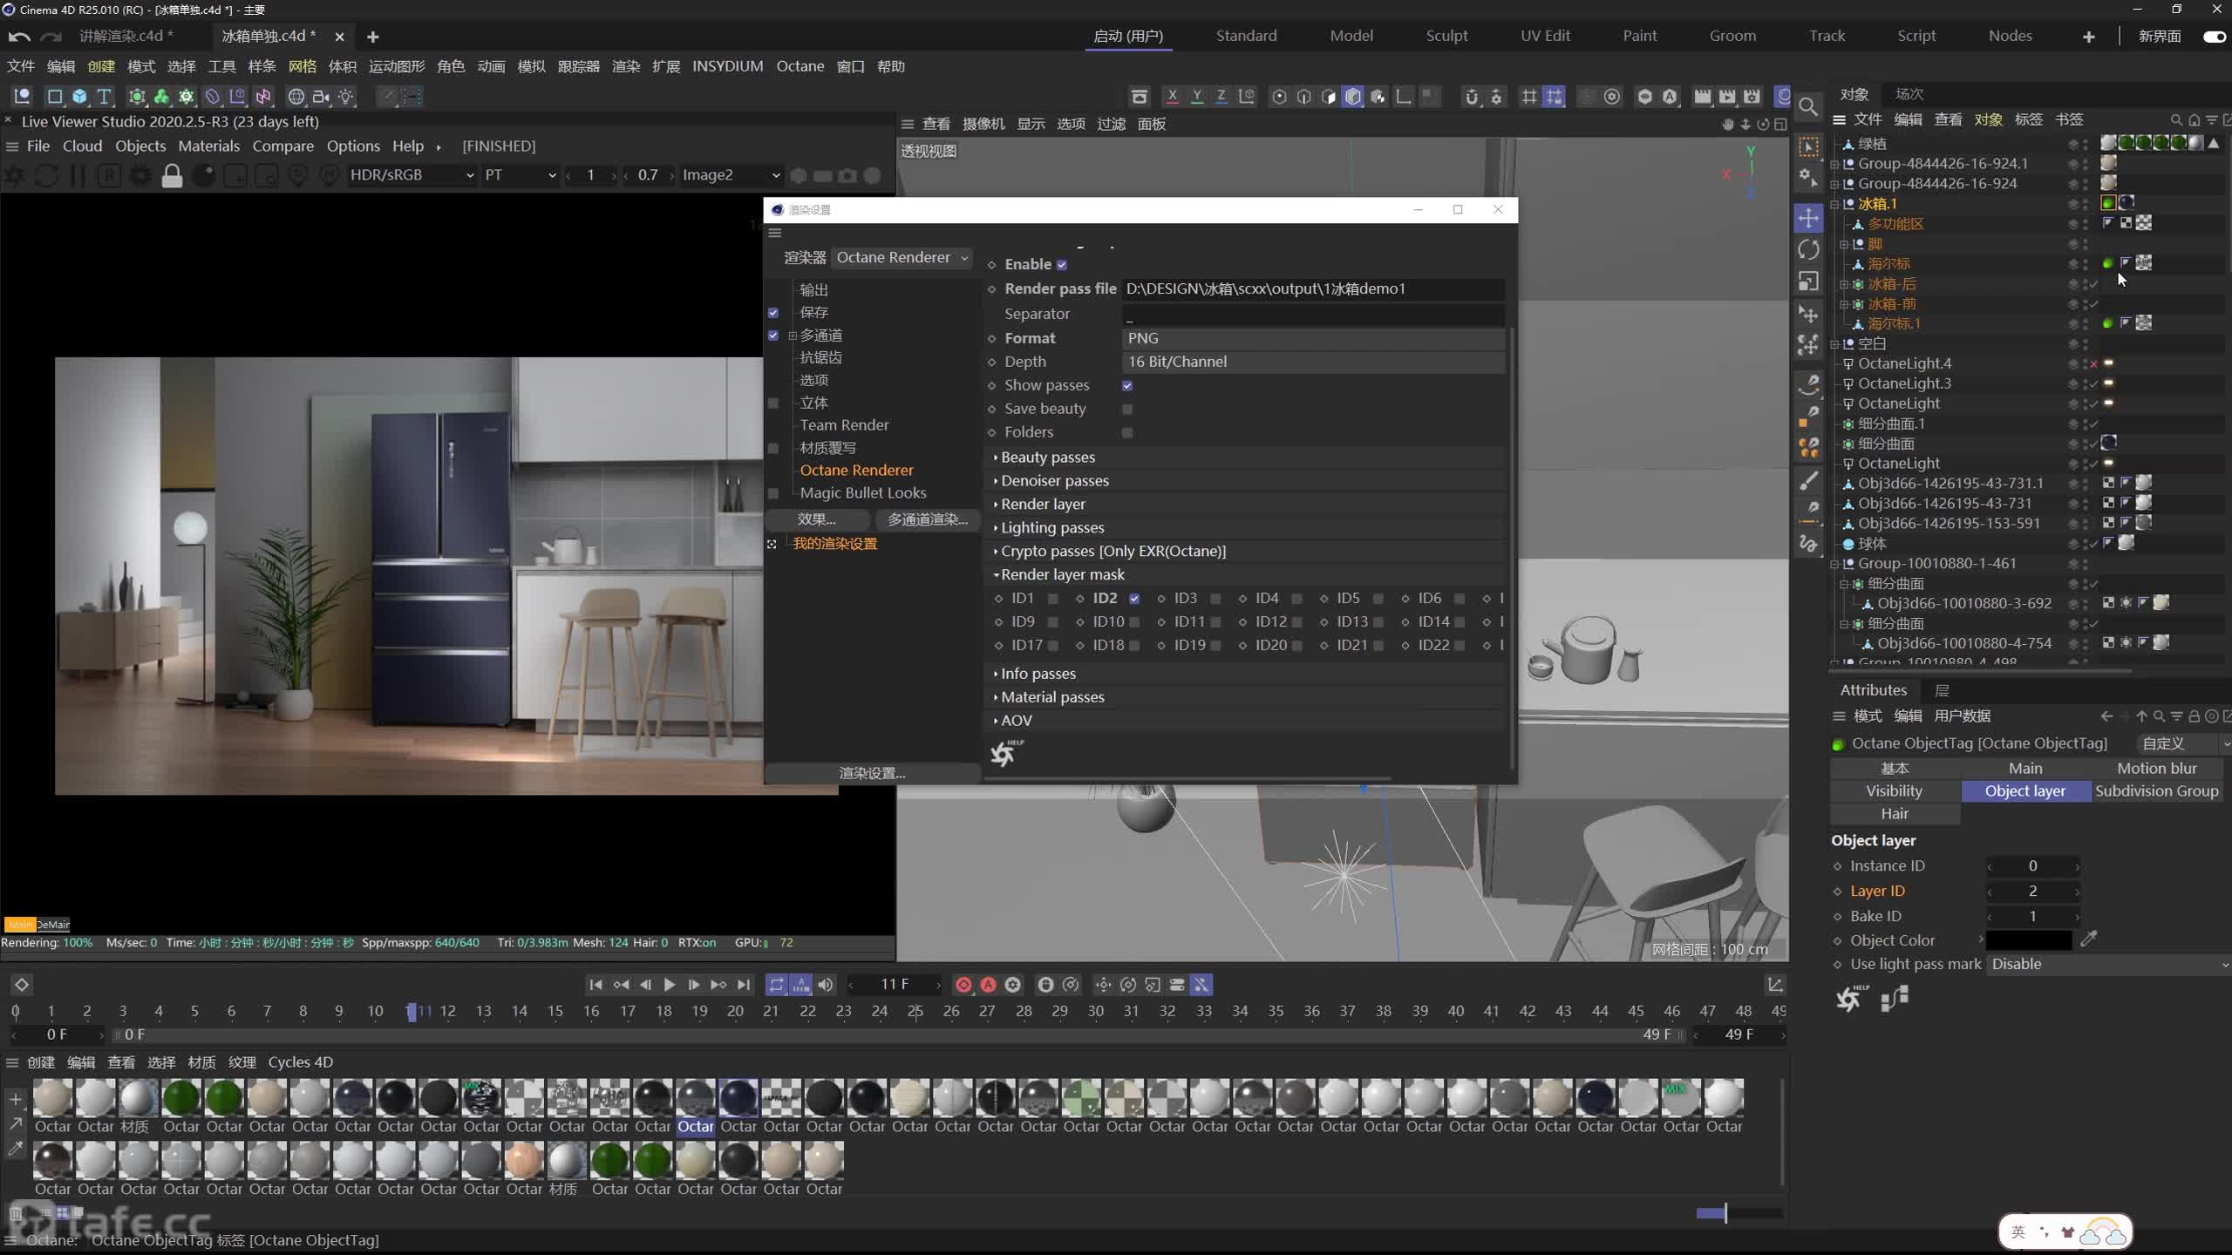Open the Camera object tool icon
This screenshot has width=2232, height=1255.
coord(322,97)
